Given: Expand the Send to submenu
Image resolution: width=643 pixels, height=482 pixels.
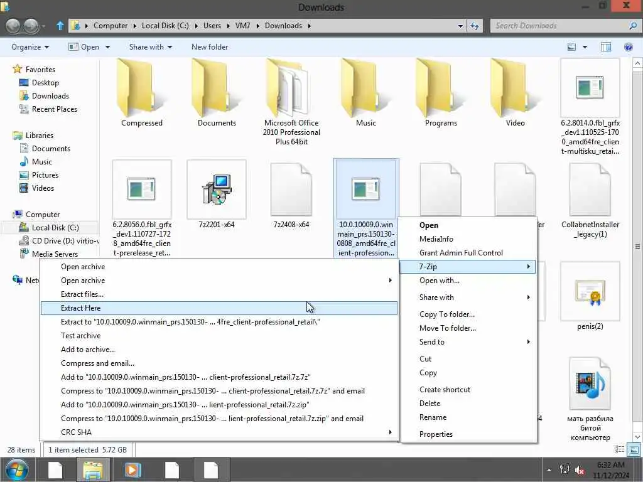Looking at the screenshot, I should click(x=467, y=342).
